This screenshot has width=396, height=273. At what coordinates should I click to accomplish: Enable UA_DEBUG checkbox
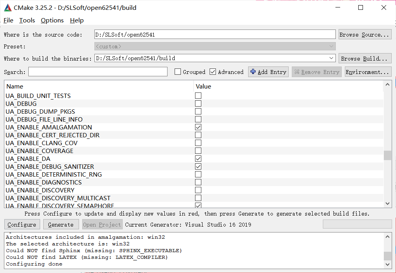pyautogui.click(x=198, y=103)
